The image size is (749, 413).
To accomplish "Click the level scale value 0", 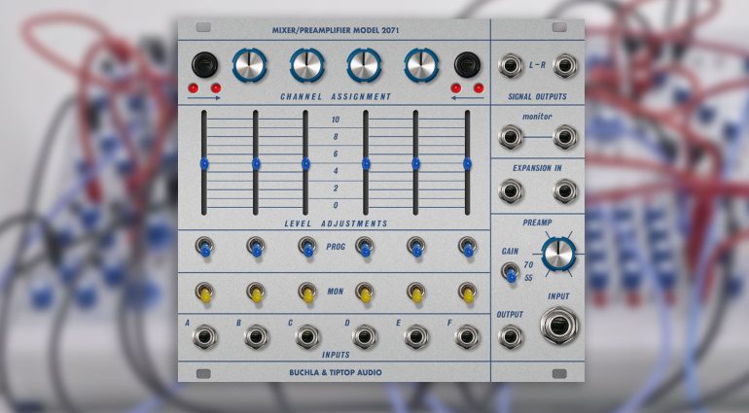I will [x=336, y=205].
